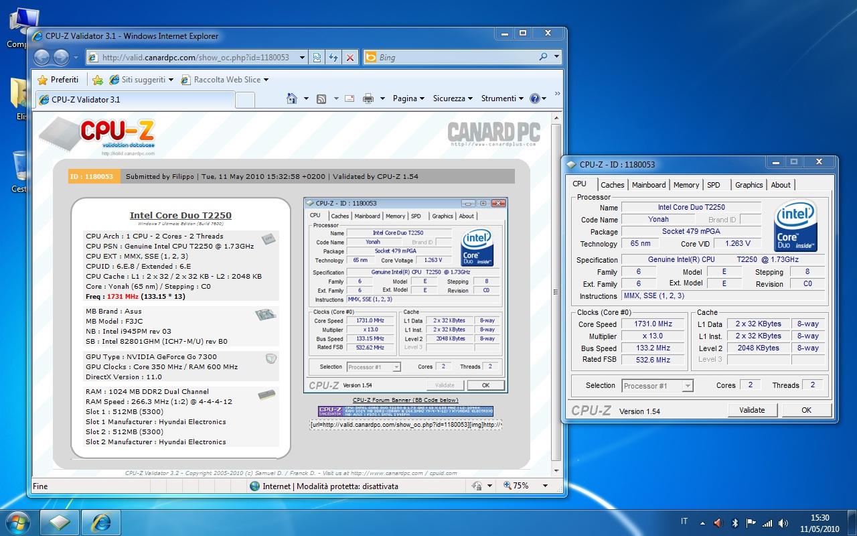Click Intel Core Duo T2250 heading link

coord(181,215)
